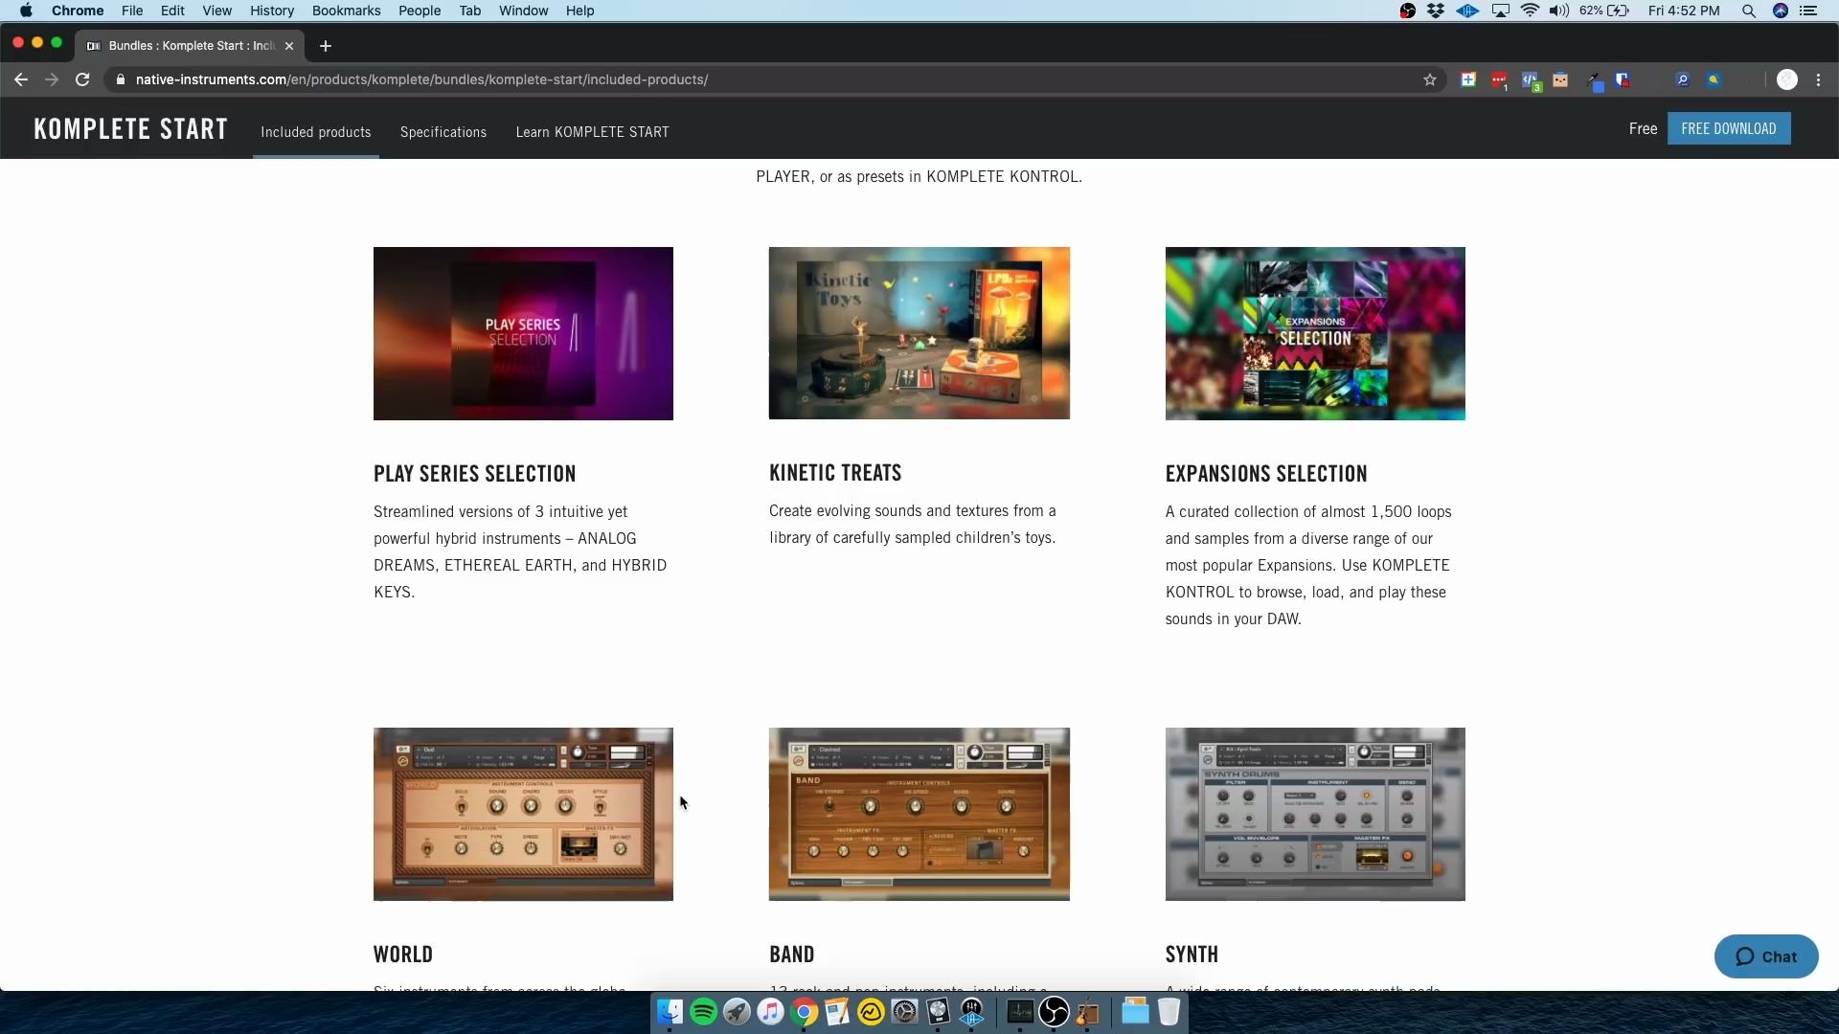
Task: Click the address bar URL
Action: pos(421,79)
